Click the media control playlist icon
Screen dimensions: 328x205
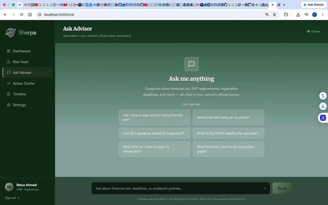point(306,14)
